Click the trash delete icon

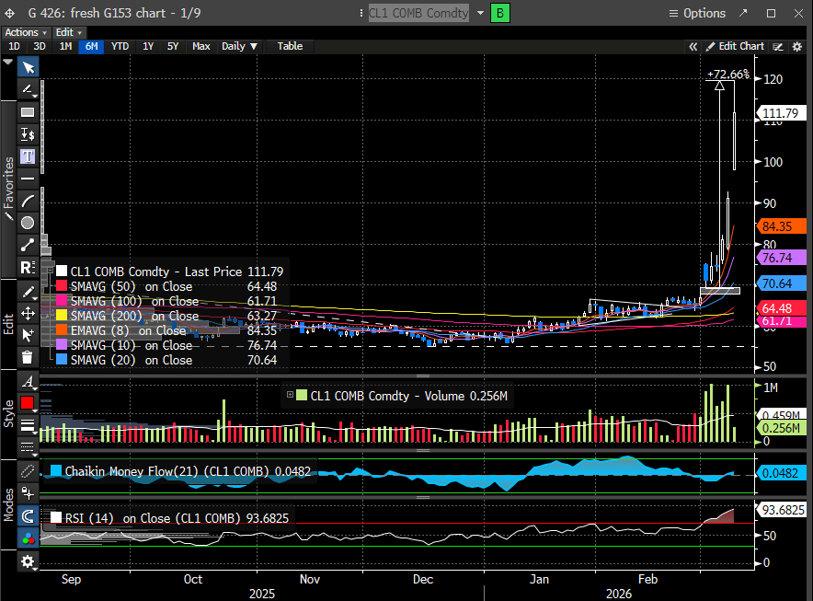(x=28, y=357)
